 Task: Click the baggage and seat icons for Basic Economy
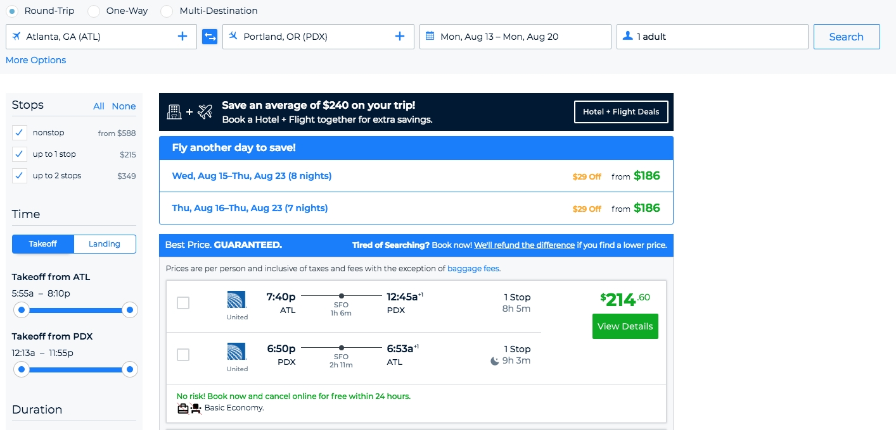point(189,408)
